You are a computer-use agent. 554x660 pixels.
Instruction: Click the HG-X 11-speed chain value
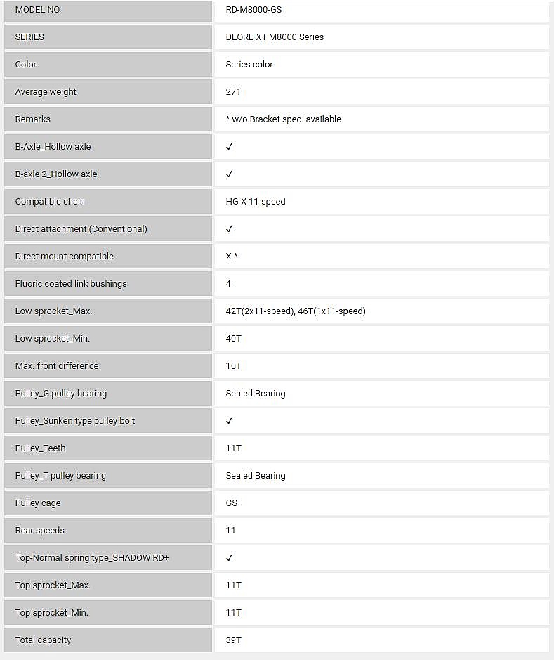point(256,201)
